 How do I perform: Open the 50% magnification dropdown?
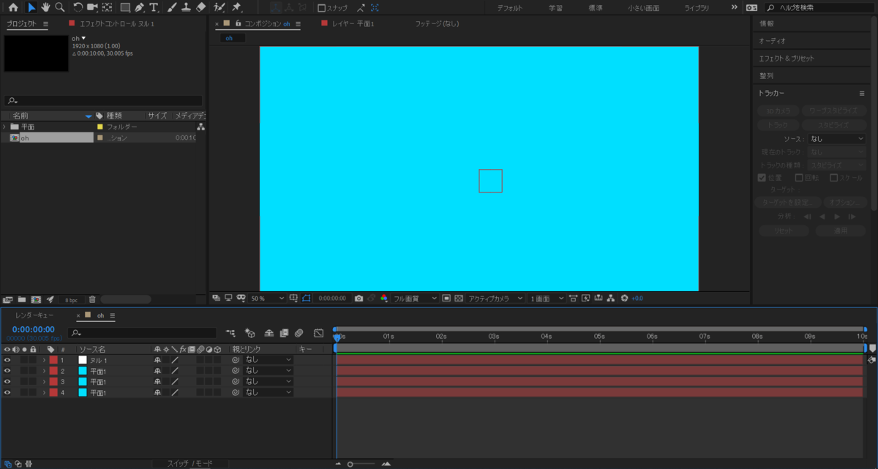pyautogui.click(x=267, y=299)
